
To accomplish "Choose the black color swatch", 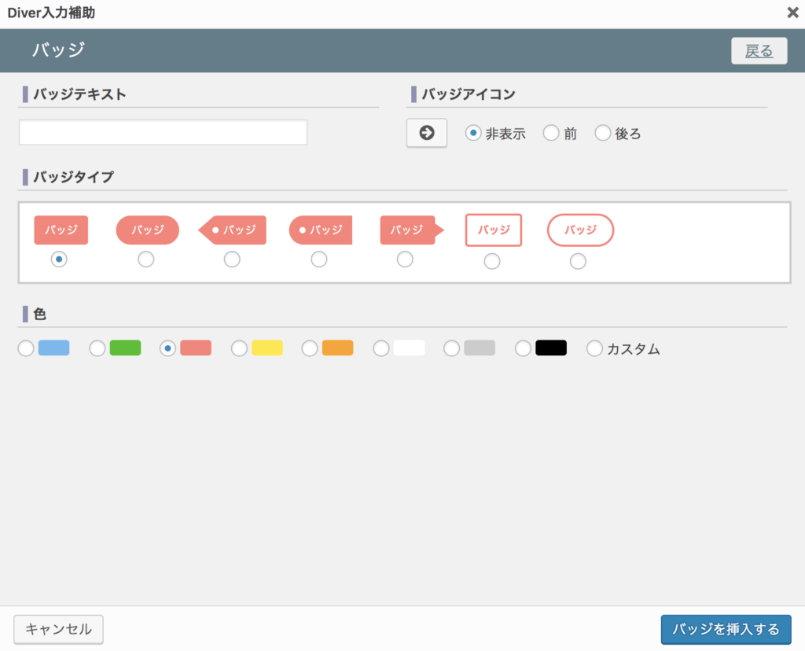I will 524,348.
